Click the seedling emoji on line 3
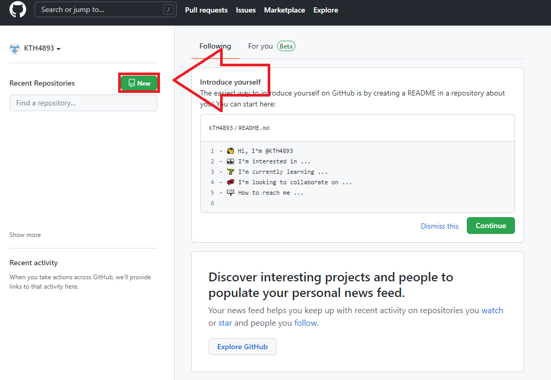This screenshot has height=380, width=551. tap(230, 172)
